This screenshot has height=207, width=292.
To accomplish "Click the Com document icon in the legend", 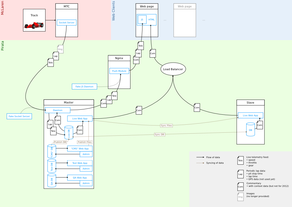I will (240, 187).
